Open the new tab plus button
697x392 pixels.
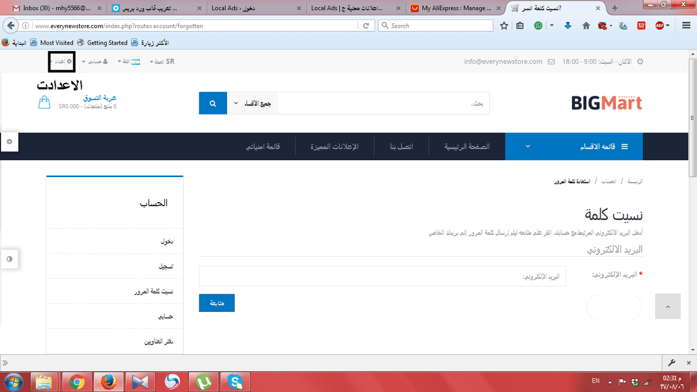coord(615,9)
